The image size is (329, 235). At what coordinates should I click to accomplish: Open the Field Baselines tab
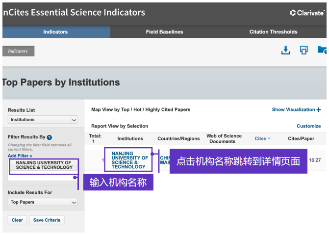pyautogui.click(x=164, y=32)
